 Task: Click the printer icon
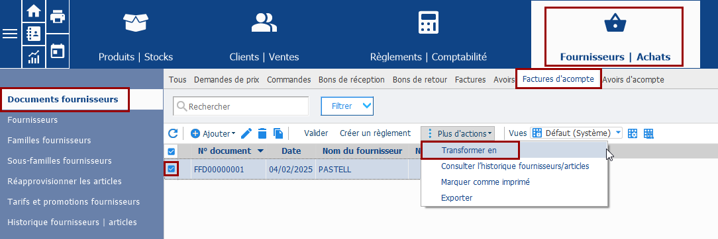[58, 17]
